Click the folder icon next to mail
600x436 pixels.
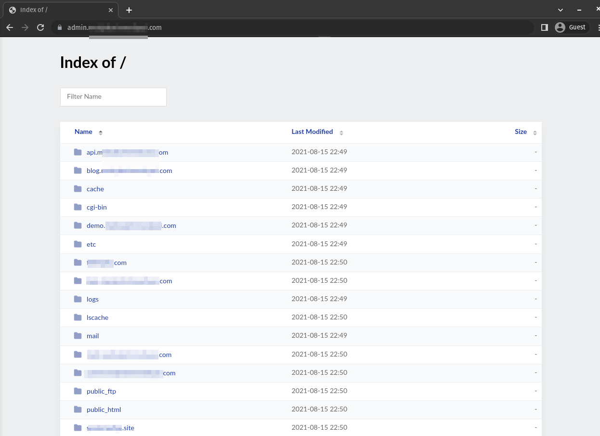[x=78, y=336]
